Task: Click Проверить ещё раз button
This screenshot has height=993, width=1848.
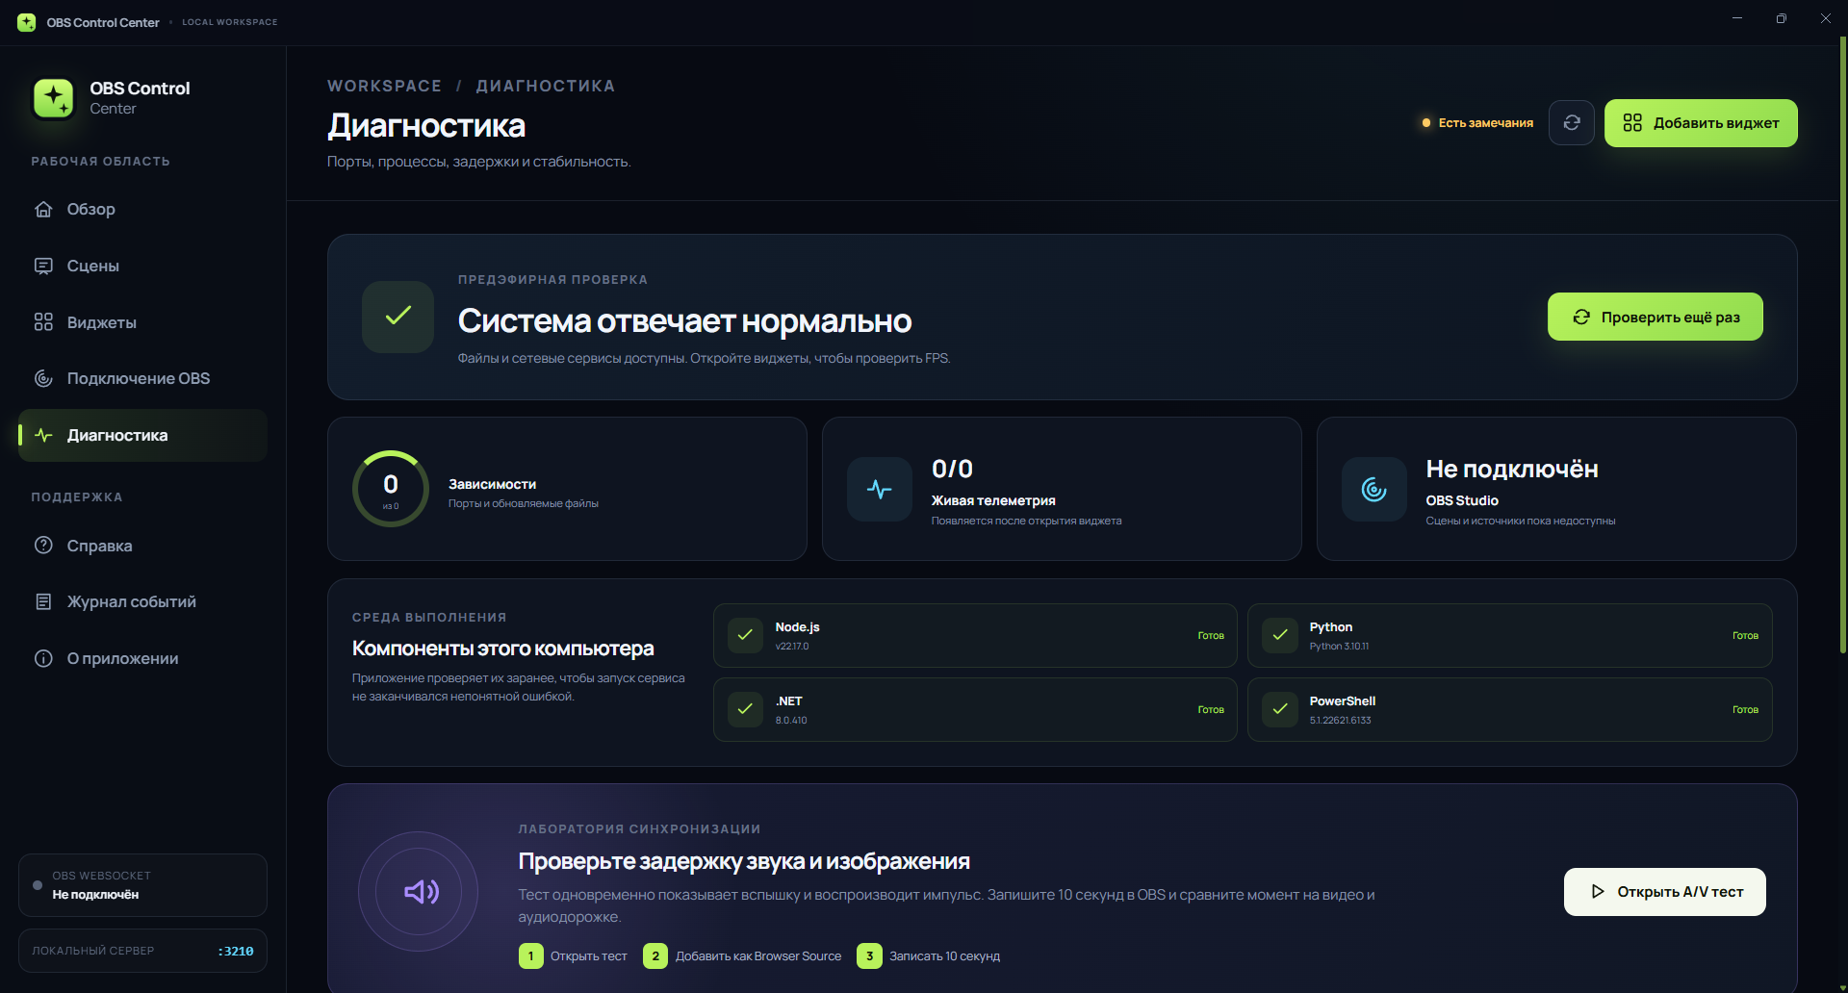Action: point(1655,317)
